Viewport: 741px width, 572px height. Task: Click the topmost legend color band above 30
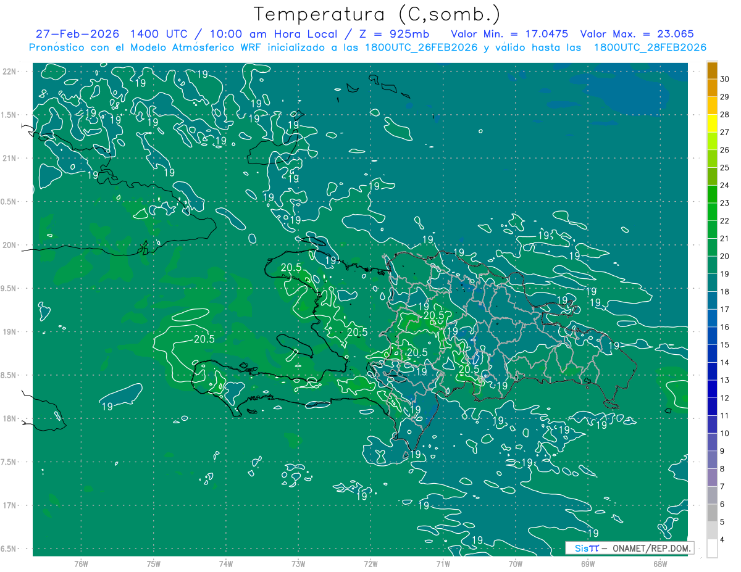(x=712, y=71)
